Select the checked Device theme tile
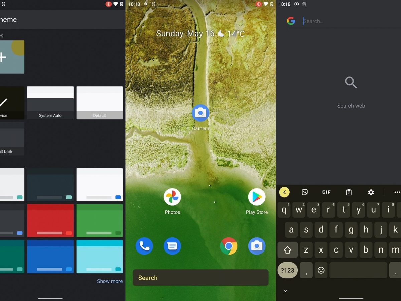The width and height of the screenshot is (401, 301). (x=12, y=103)
